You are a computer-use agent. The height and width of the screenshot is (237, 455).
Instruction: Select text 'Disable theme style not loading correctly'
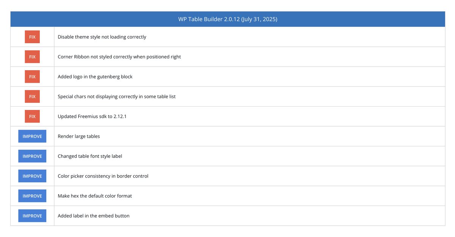pos(102,37)
